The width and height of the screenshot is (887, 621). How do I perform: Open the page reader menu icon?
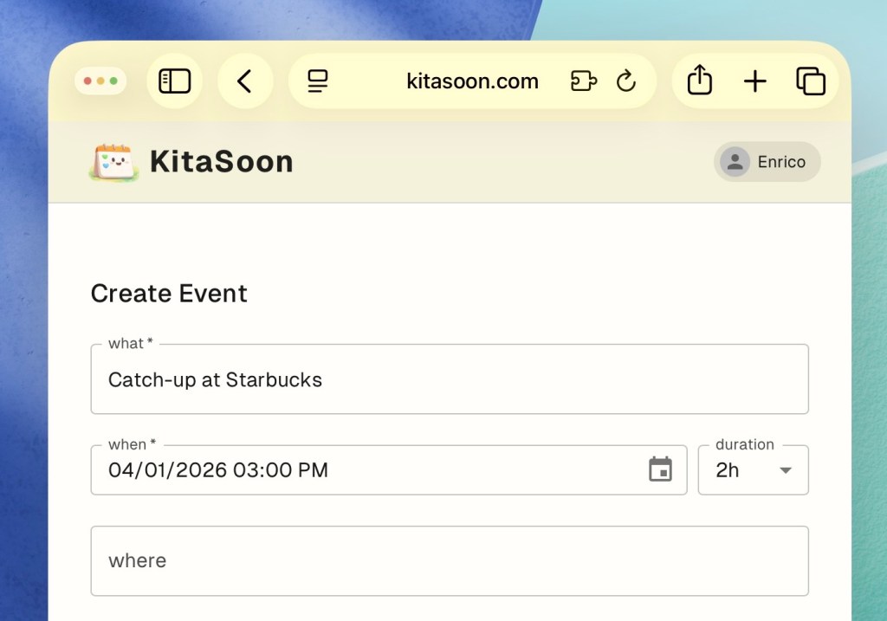tap(318, 81)
